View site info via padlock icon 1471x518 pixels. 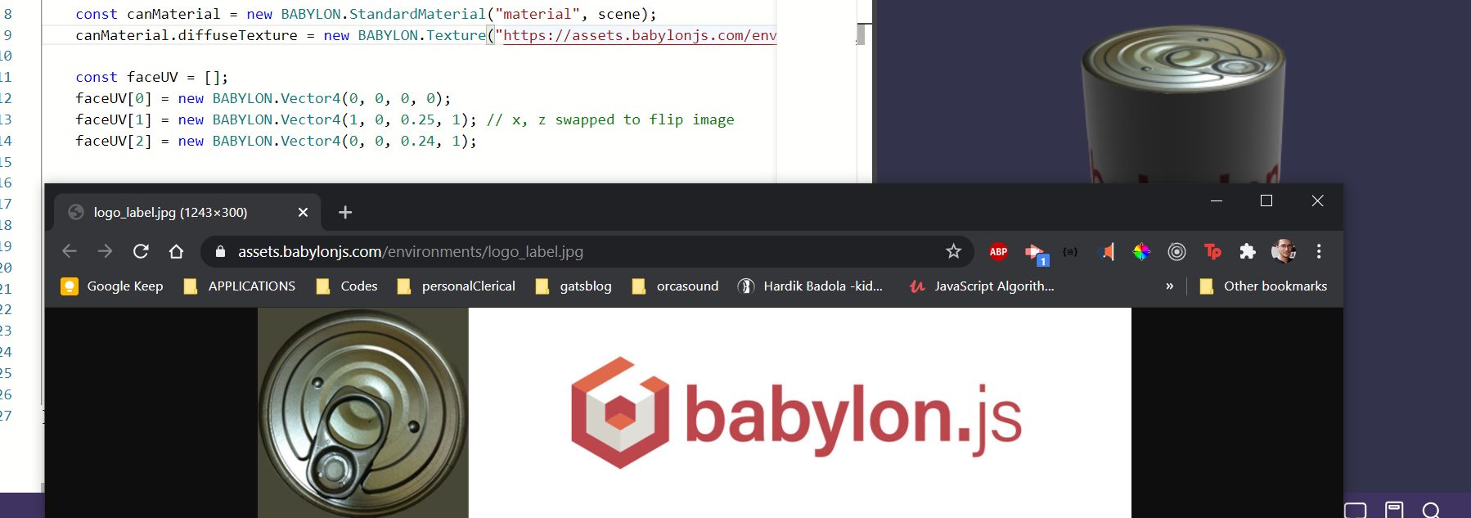pyautogui.click(x=220, y=251)
